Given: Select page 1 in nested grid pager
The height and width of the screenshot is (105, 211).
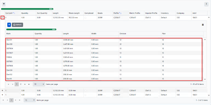Looking at the screenshot, I should (17, 84).
